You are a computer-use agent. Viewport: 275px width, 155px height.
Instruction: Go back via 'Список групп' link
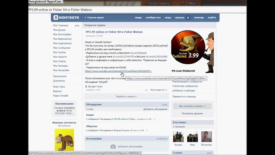94,18
